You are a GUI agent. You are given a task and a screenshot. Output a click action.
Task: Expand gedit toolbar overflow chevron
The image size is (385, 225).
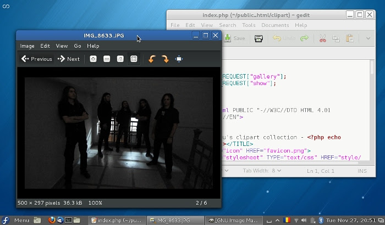(368, 38)
